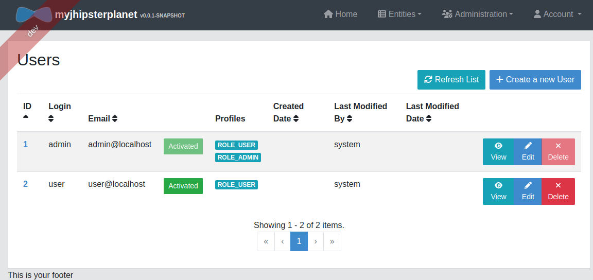Open the Entities menu
The width and height of the screenshot is (593, 280).
[400, 14]
